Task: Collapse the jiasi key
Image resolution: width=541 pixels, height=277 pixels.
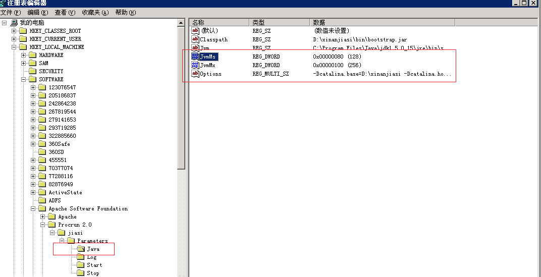Action: pyautogui.click(x=52, y=233)
